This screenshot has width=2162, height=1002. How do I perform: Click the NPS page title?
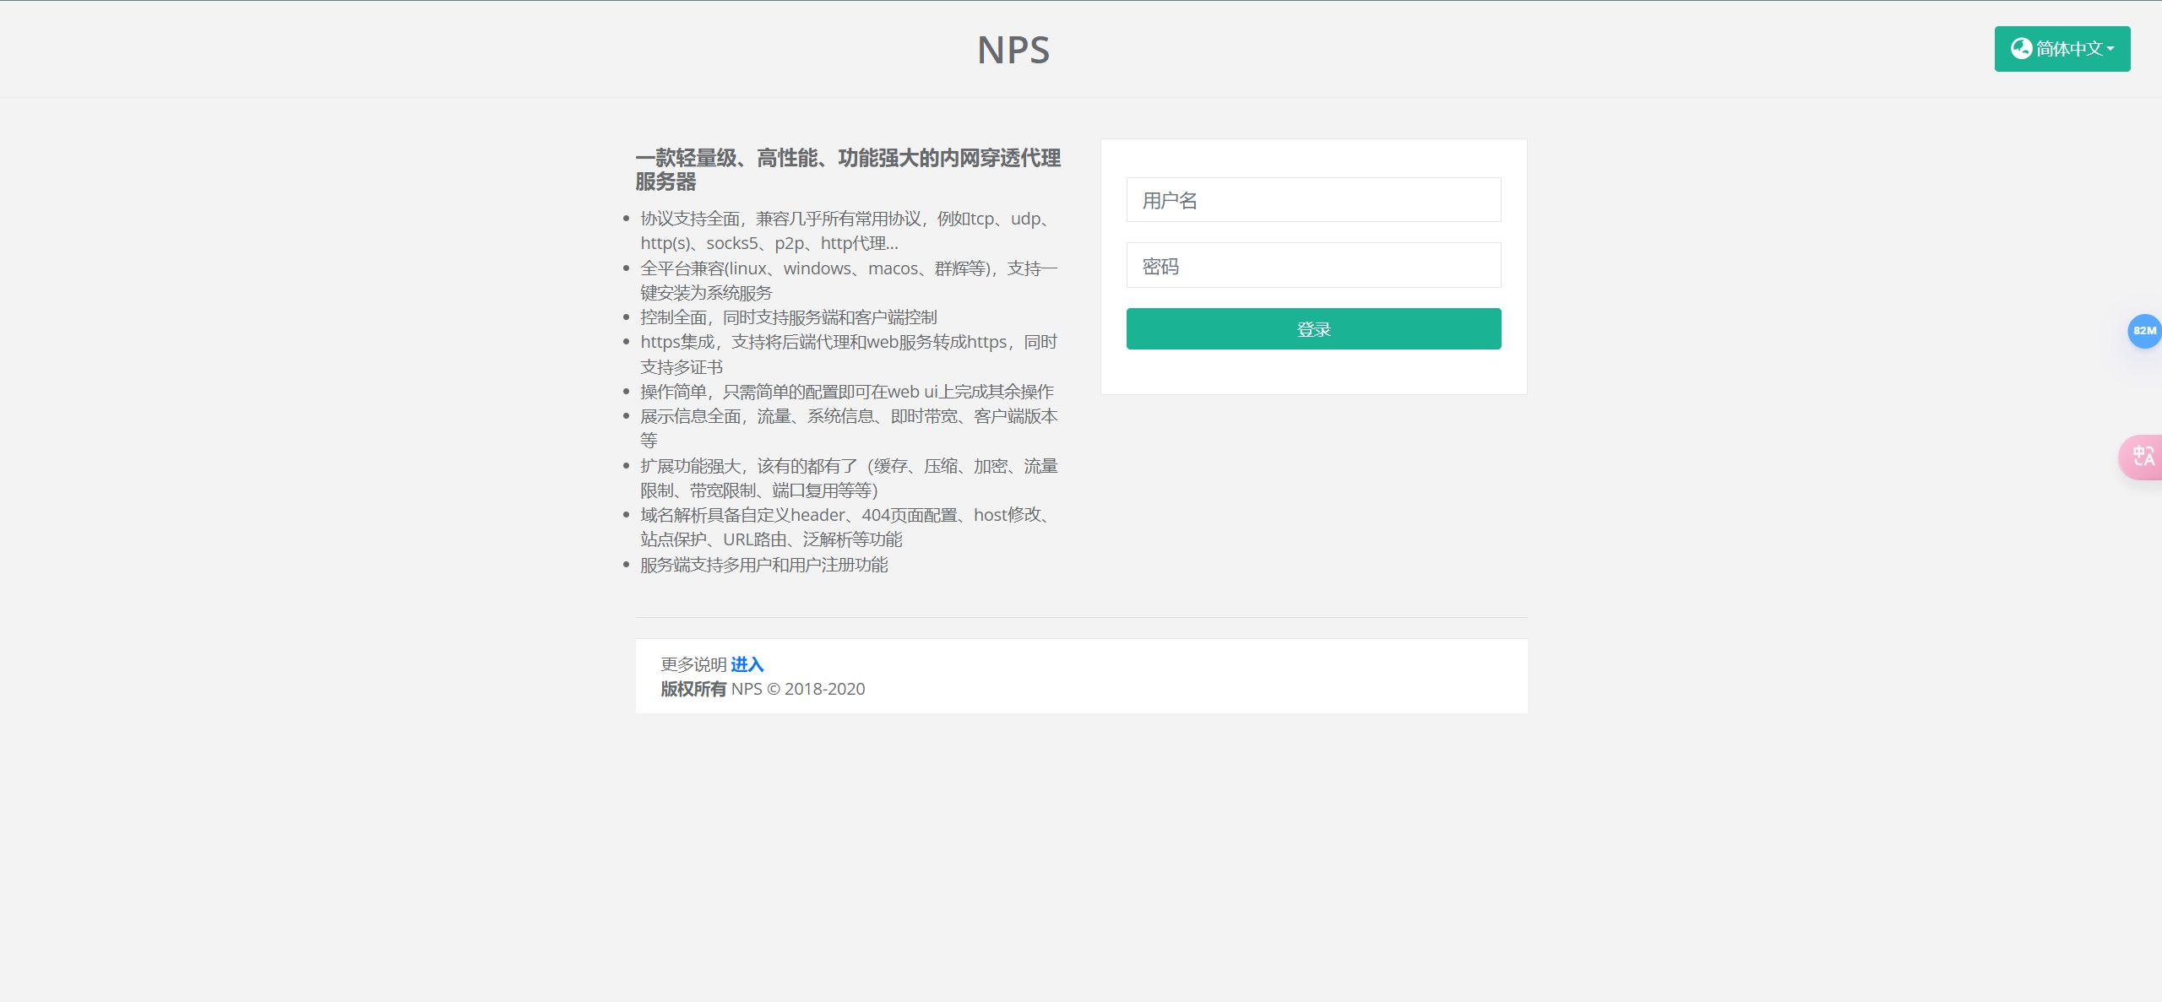pos(1013,50)
